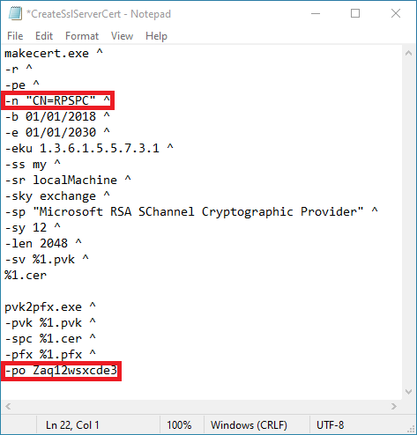Minimize the Notepad window
The height and width of the screenshot is (435, 417).
(316, 13)
